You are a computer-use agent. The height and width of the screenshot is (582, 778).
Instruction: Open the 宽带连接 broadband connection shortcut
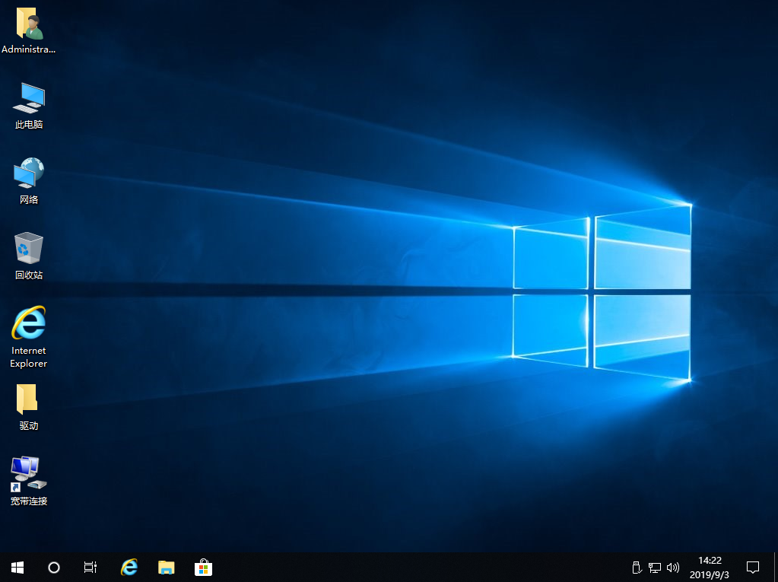click(28, 475)
